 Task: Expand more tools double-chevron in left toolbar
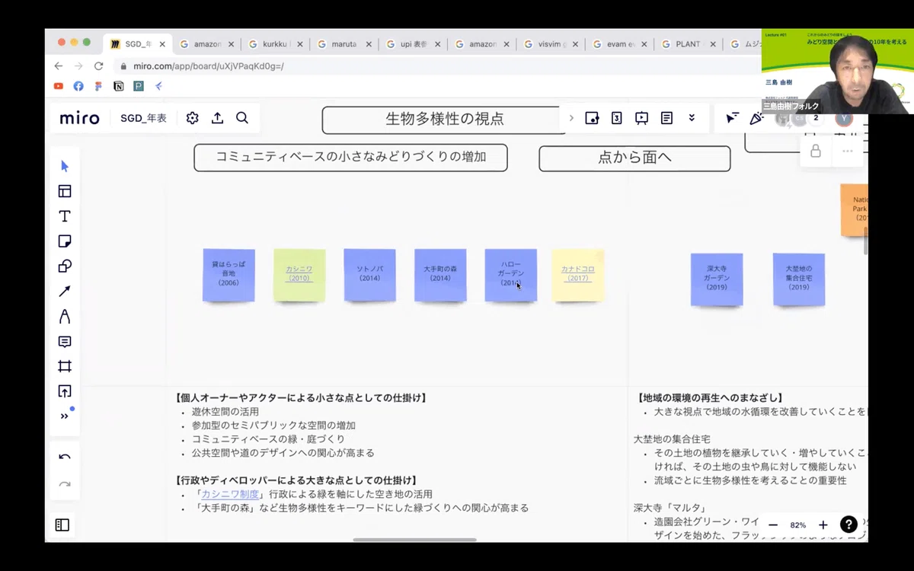(65, 416)
